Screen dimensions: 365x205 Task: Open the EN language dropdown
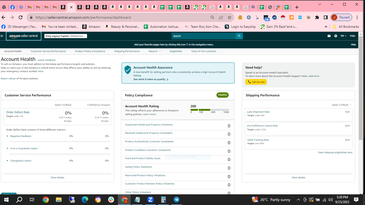(343, 36)
